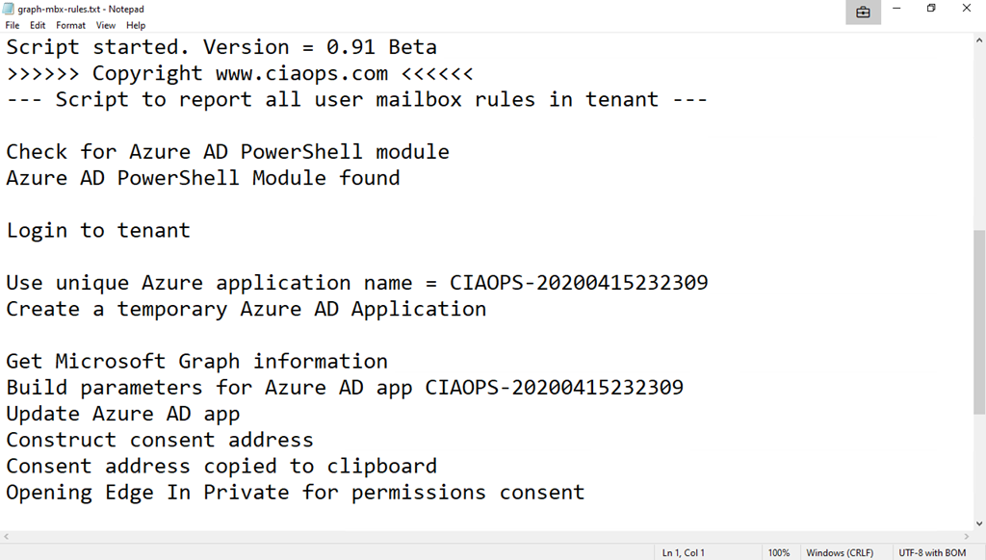Open the Help menu
Screen dimensions: 986x560
pos(136,25)
